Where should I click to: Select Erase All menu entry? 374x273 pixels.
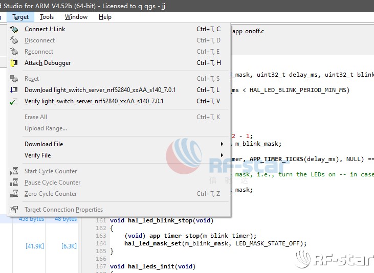click(36, 117)
